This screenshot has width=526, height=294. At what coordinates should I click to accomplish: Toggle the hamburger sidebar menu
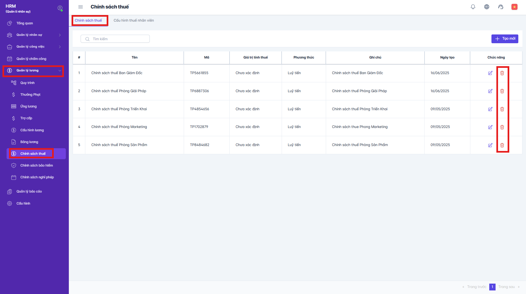[x=80, y=7]
